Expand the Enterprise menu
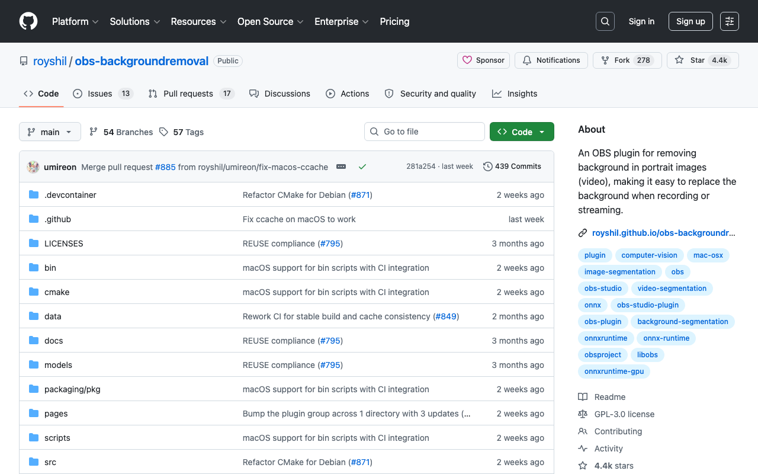Screen dimensions: 758x474 click(x=342, y=21)
